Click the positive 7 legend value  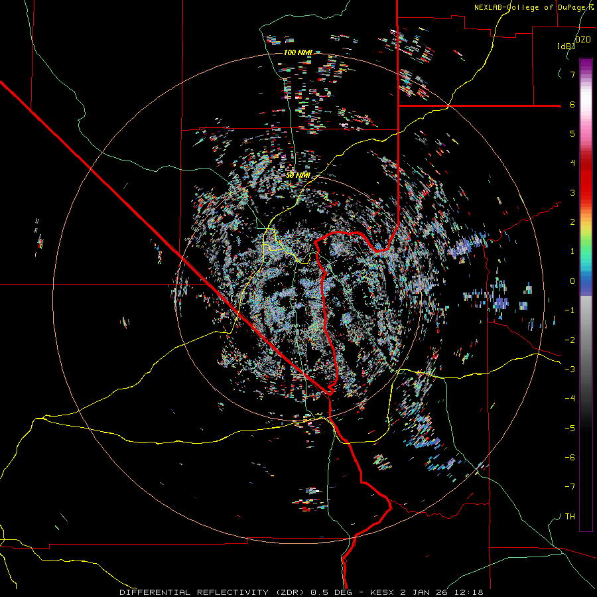(x=572, y=74)
